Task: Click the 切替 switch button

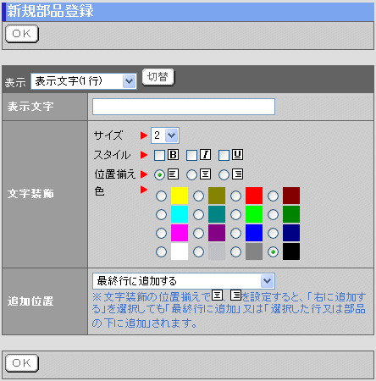Action: tap(158, 77)
